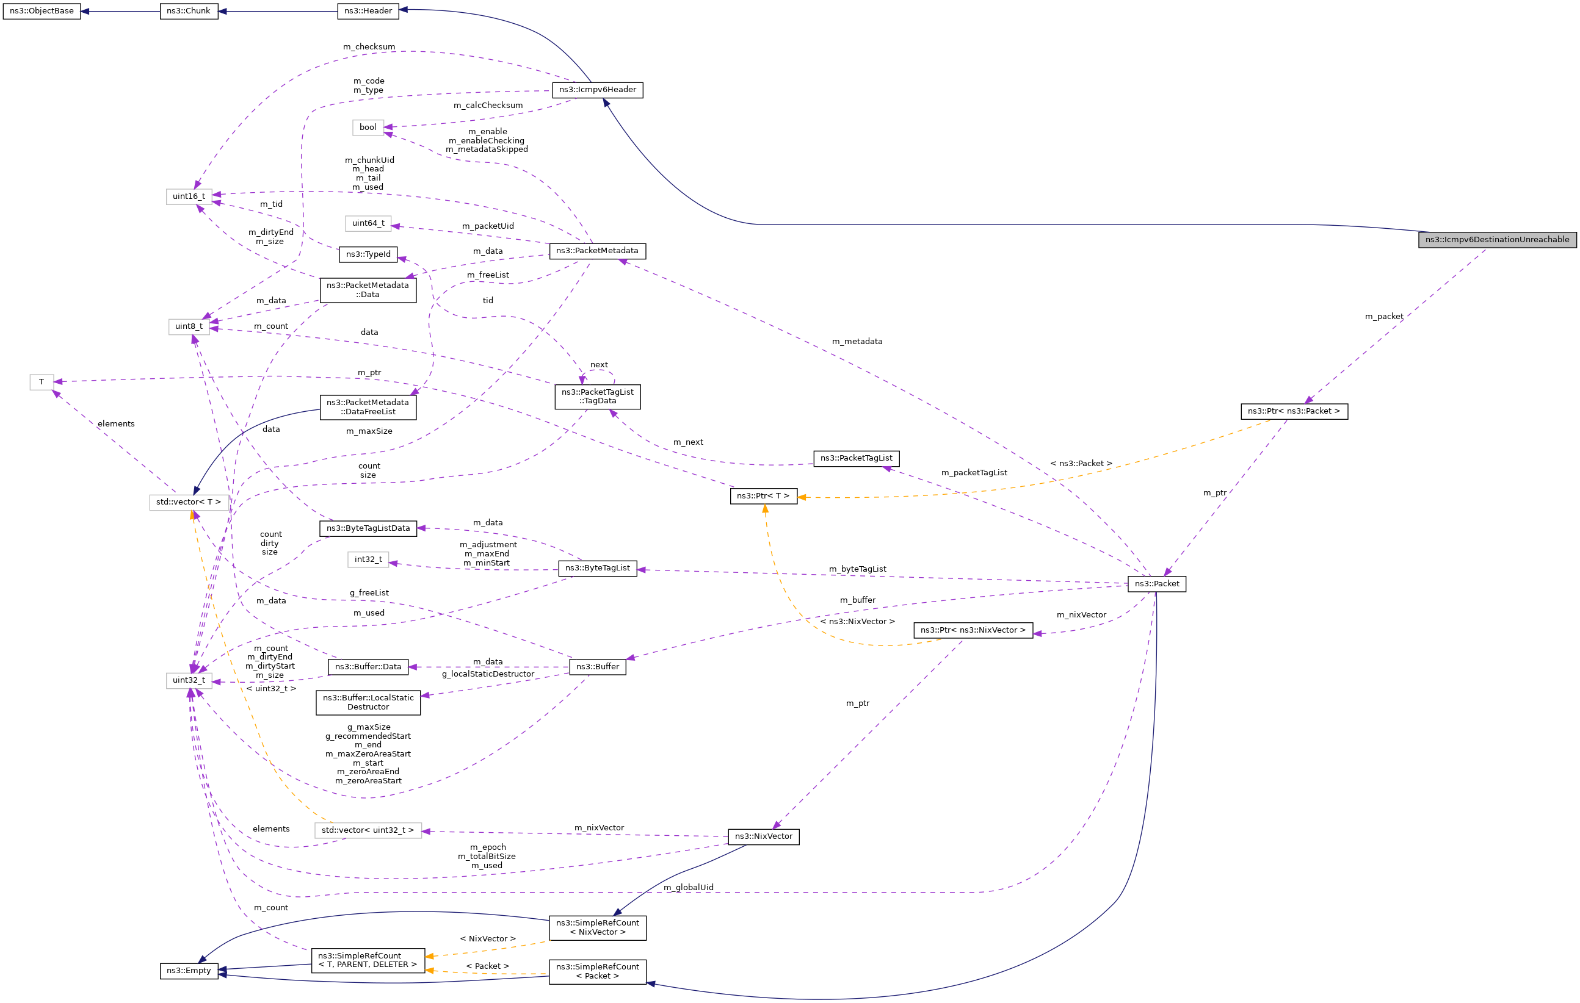The image size is (1580, 1003).
Task: Click the uint64_t type node
Action: pyautogui.click(x=368, y=223)
